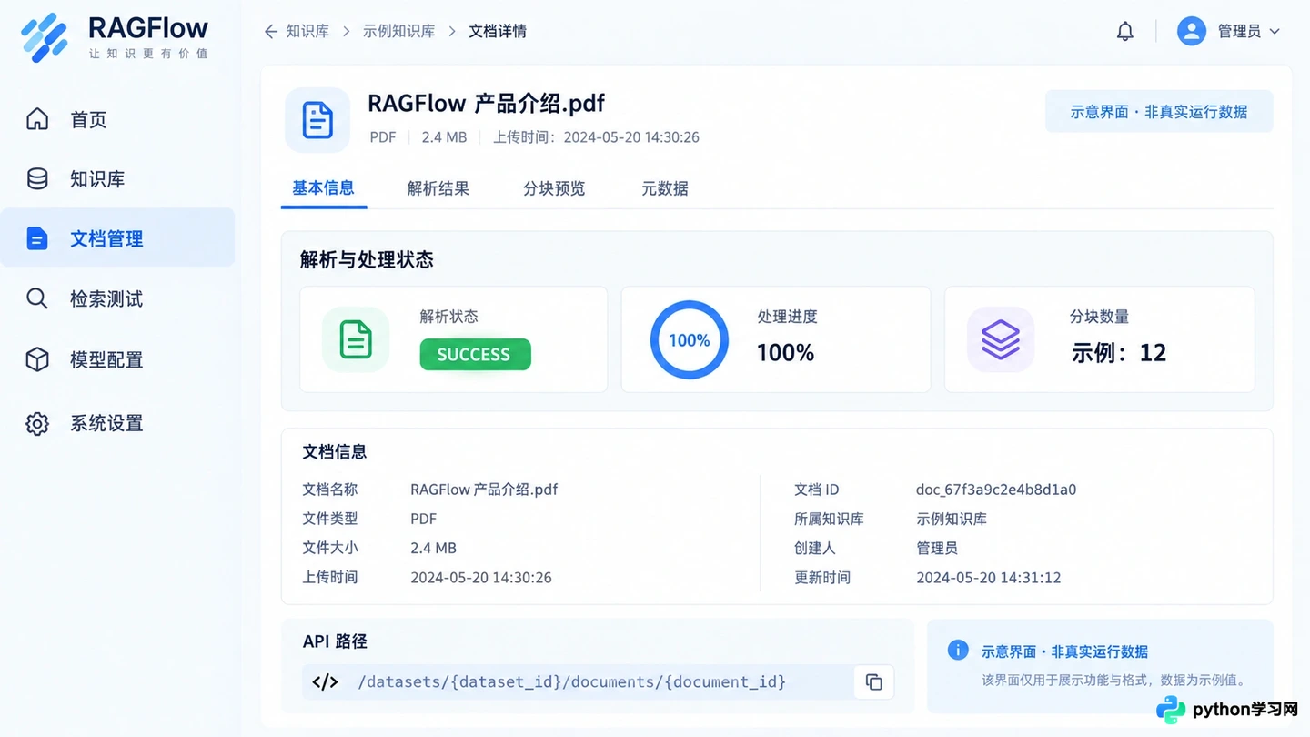Go back using the breadcrumb arrow

(270, 32)
